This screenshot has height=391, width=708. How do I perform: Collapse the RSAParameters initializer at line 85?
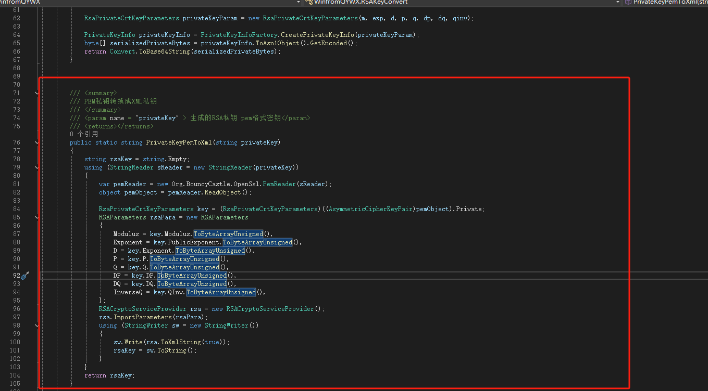point(36,217)
